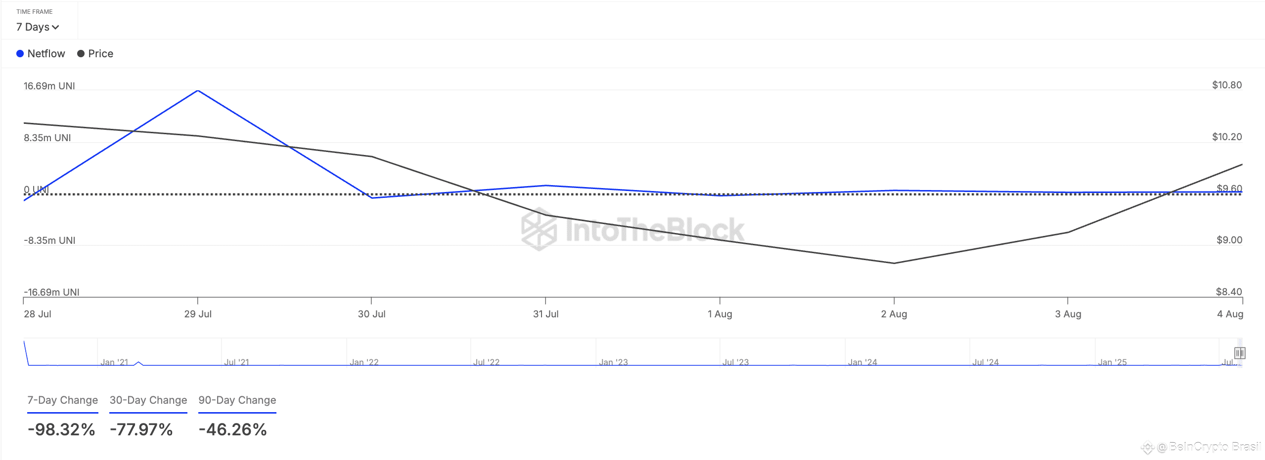Click the TIME FRAME label

(x=35, y=11)
